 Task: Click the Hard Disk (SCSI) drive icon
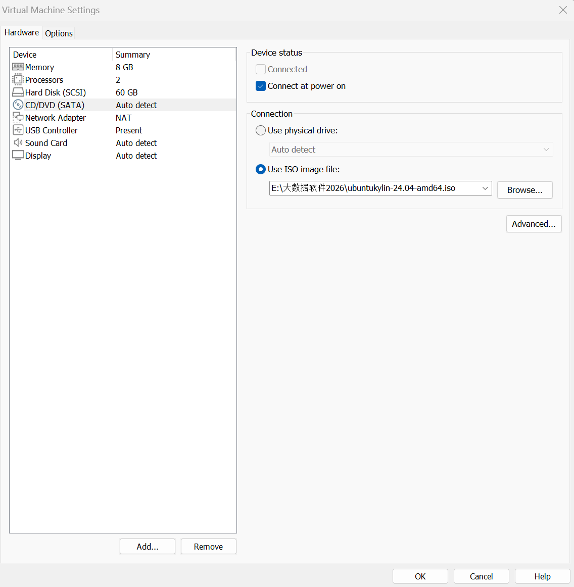coord(18,92)
